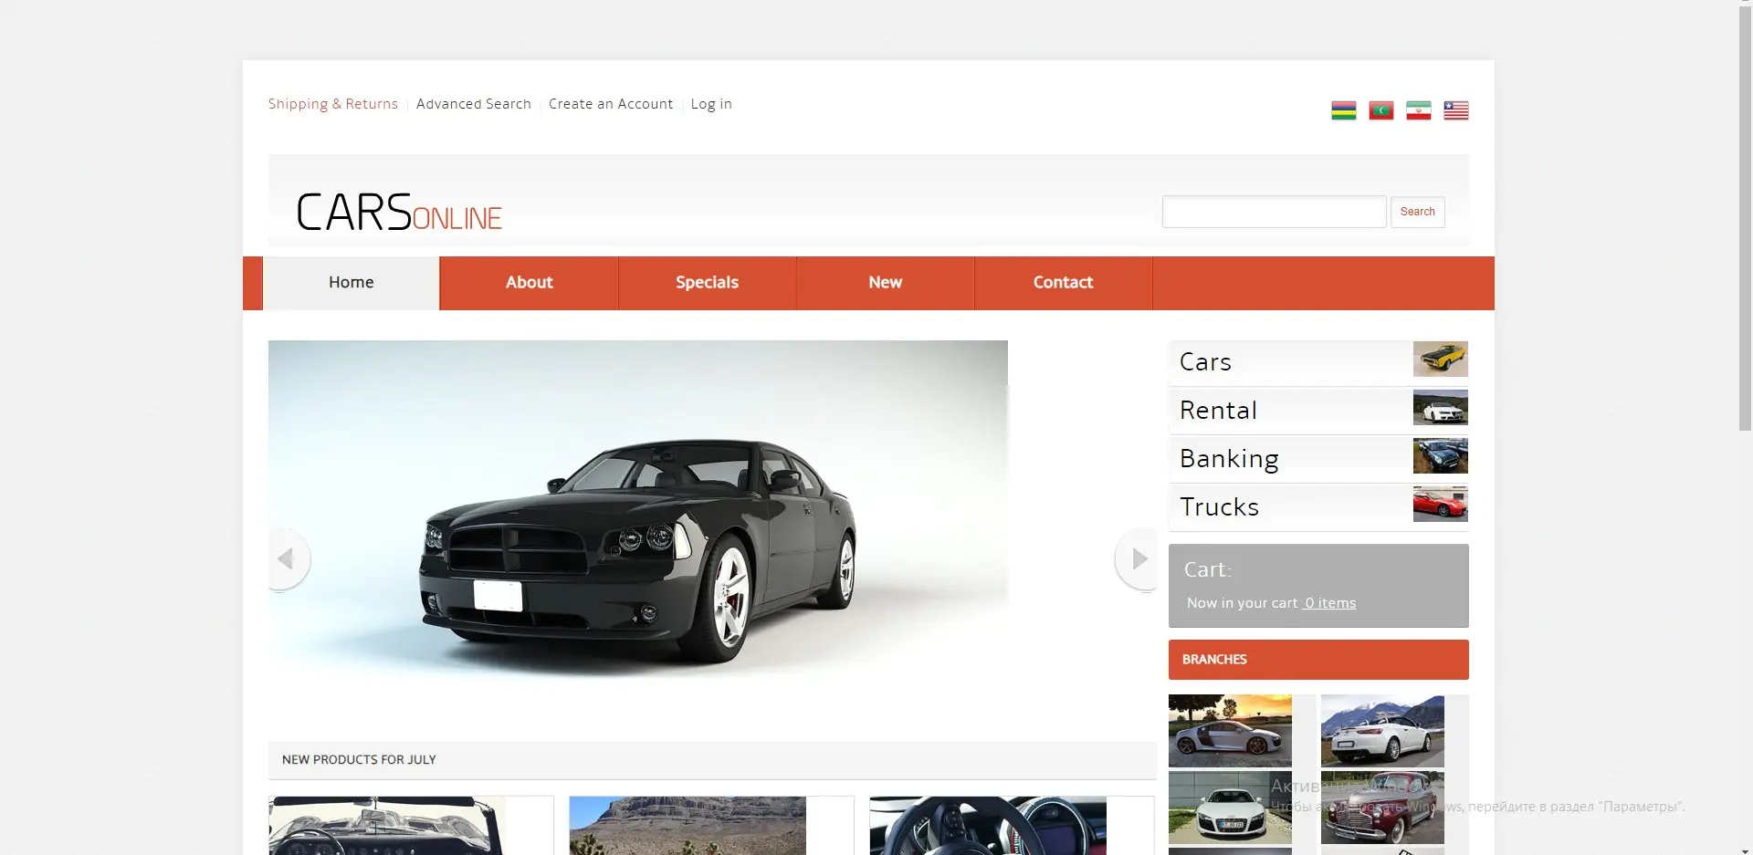Open the Specials menu item
The height and width of the screenshot is (855, 1753).
tap(708, 283)
